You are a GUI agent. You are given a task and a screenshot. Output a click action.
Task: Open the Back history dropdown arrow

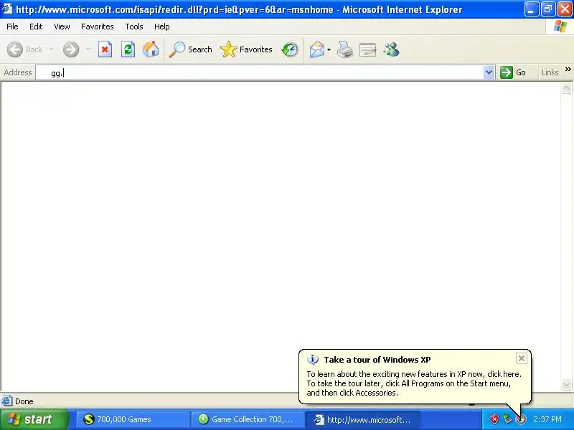[x=51, y=49]
